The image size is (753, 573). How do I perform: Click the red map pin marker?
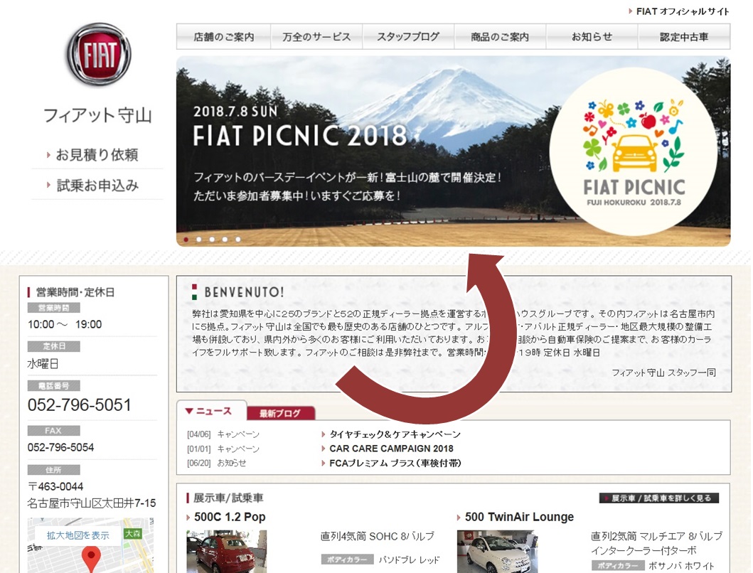(91, 559)
